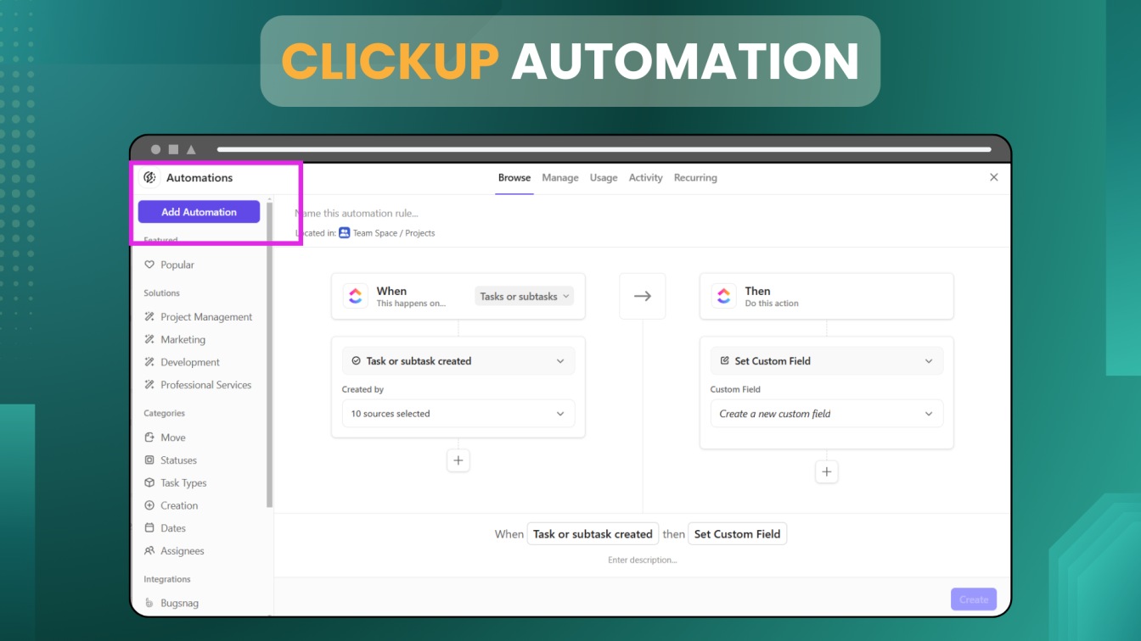Click the Add Automation button
Viewport: 1141px width, 641px height.
tap(199, 212)
